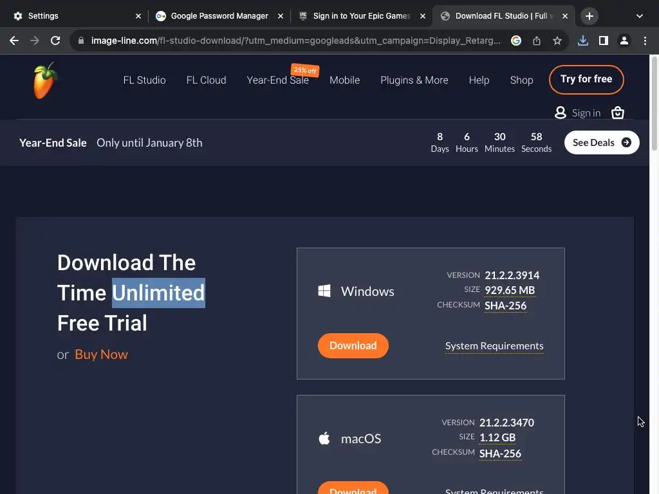Click the Apple macOS logo icon
Image resolution: width=659 pixels, height=494 pixels.
pos(324,439)
